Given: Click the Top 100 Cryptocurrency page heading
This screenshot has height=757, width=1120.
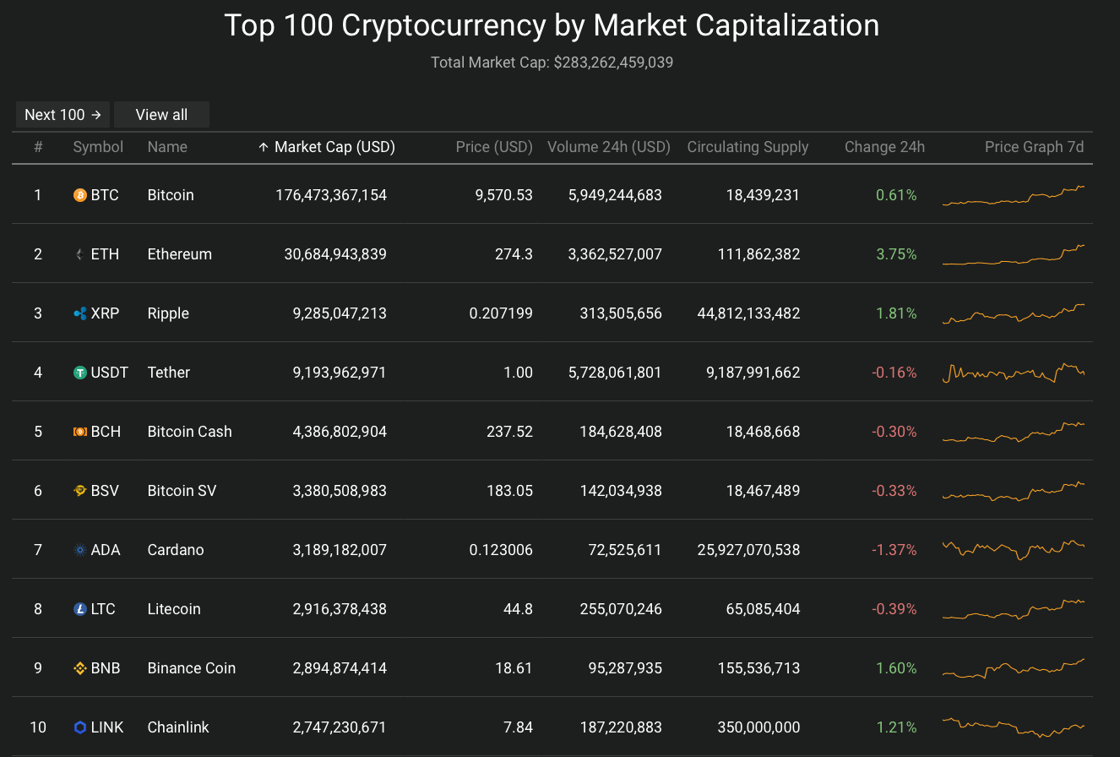Looking at the screenshot, I should coord(552,25).
